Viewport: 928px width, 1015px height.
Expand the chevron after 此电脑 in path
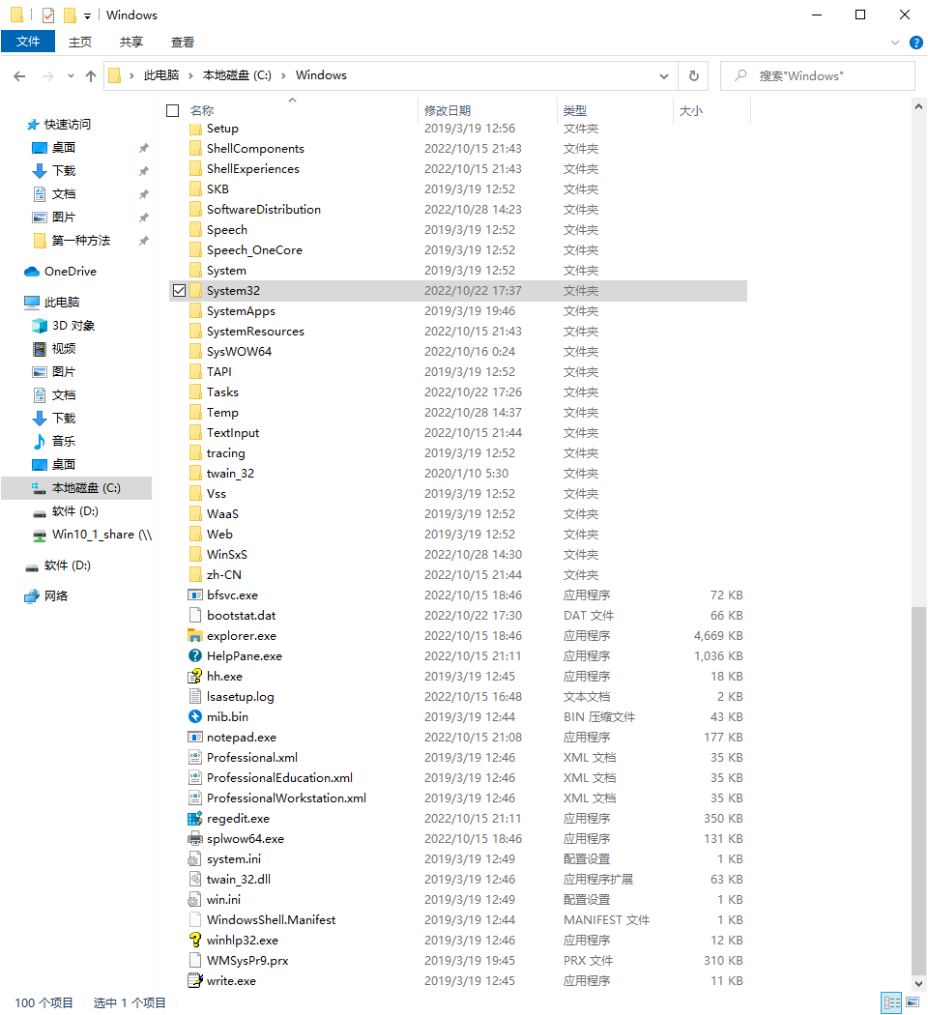point(190,75)
